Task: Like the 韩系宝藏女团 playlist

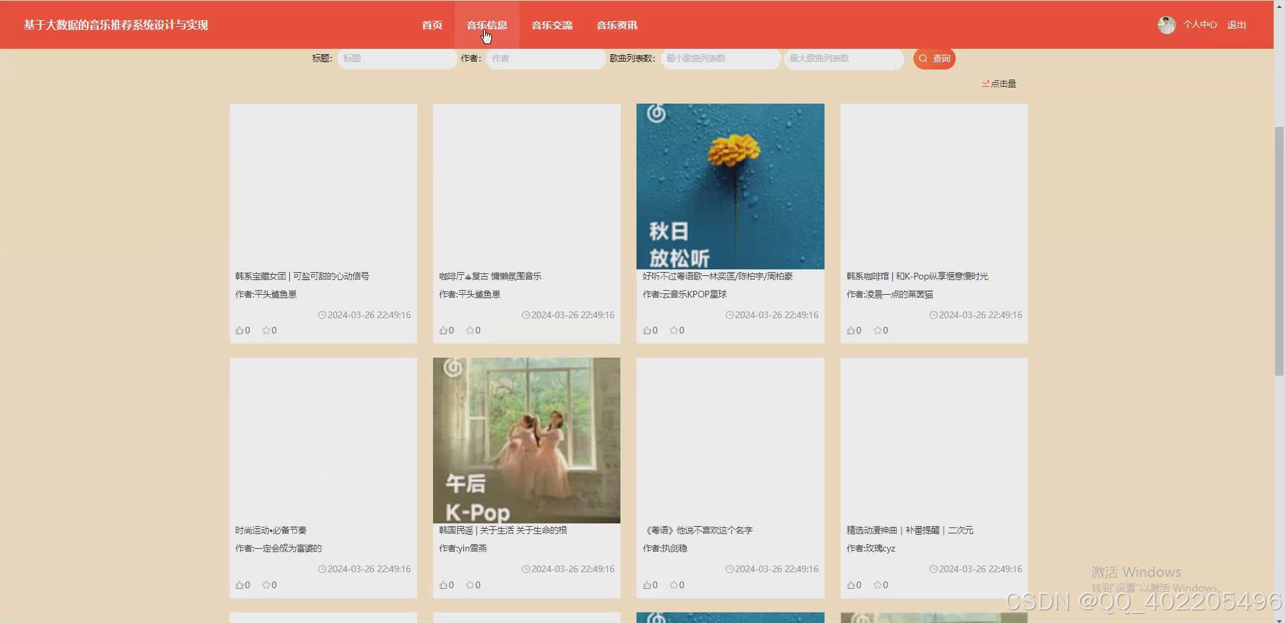Action: 242,330
